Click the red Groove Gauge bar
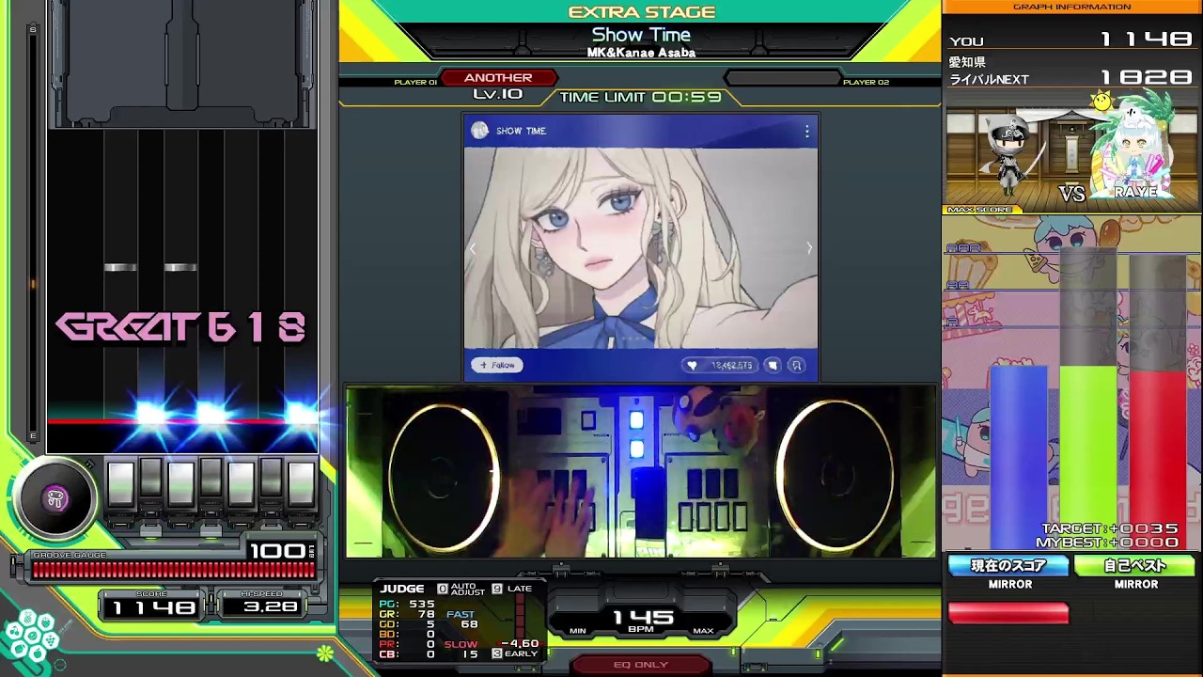Screen dimensions: 1203x677 pos(174,570)
